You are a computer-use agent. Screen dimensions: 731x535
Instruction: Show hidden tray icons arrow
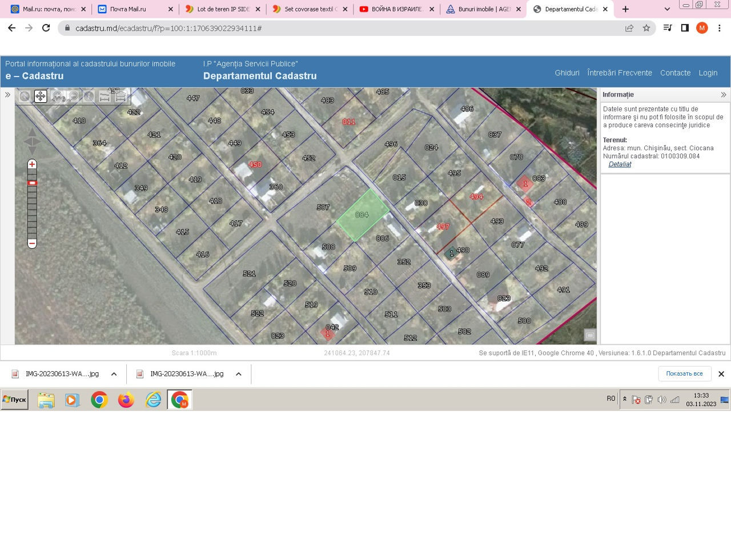pyautogui.click(x=625, y=399)
